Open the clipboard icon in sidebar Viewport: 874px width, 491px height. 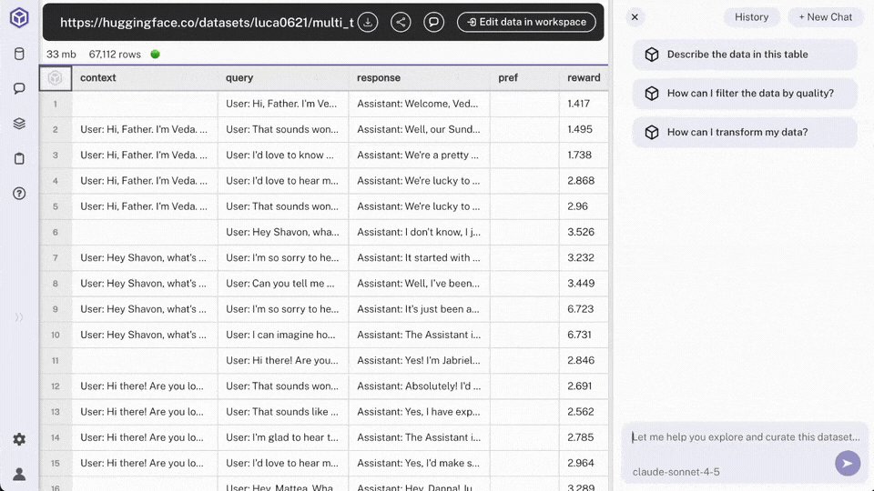(x=19, y=158)
